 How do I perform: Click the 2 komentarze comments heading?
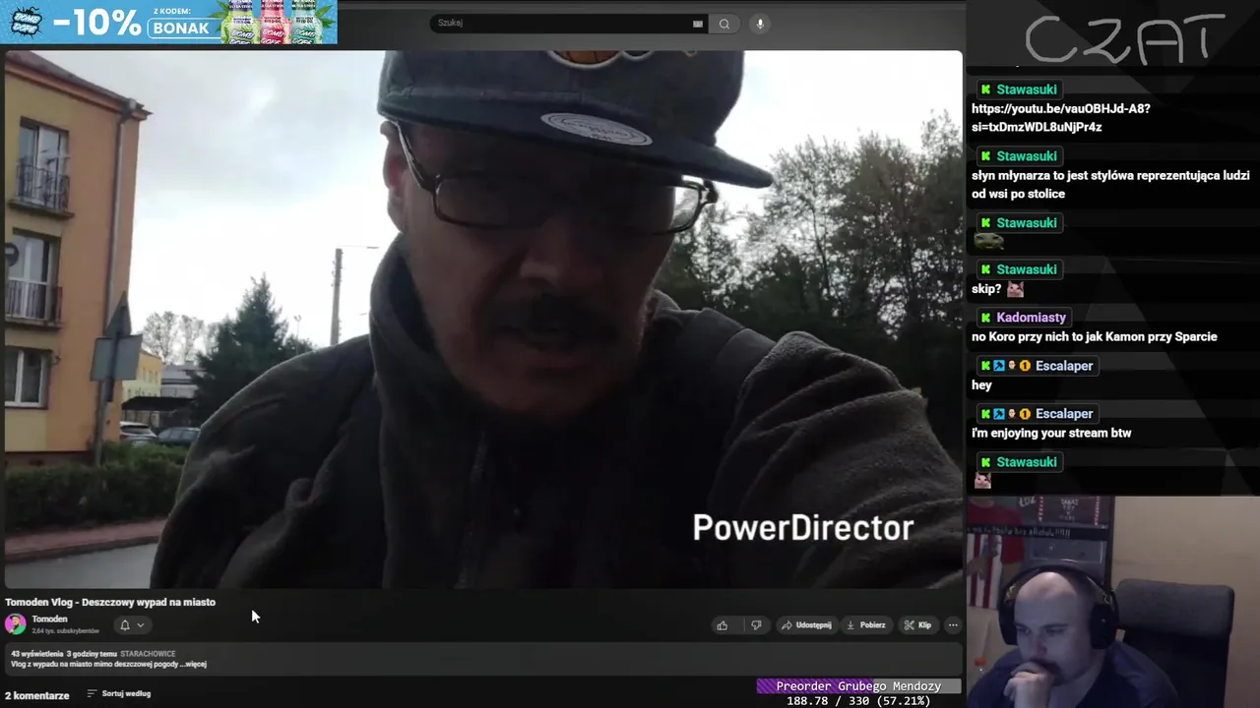click(x=36, y=695)
